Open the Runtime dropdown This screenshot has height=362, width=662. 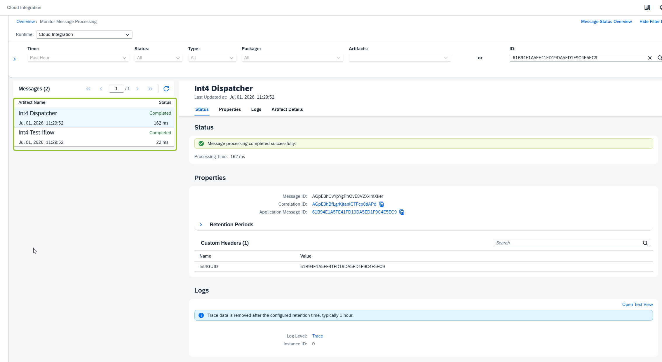tap(84, 34)
